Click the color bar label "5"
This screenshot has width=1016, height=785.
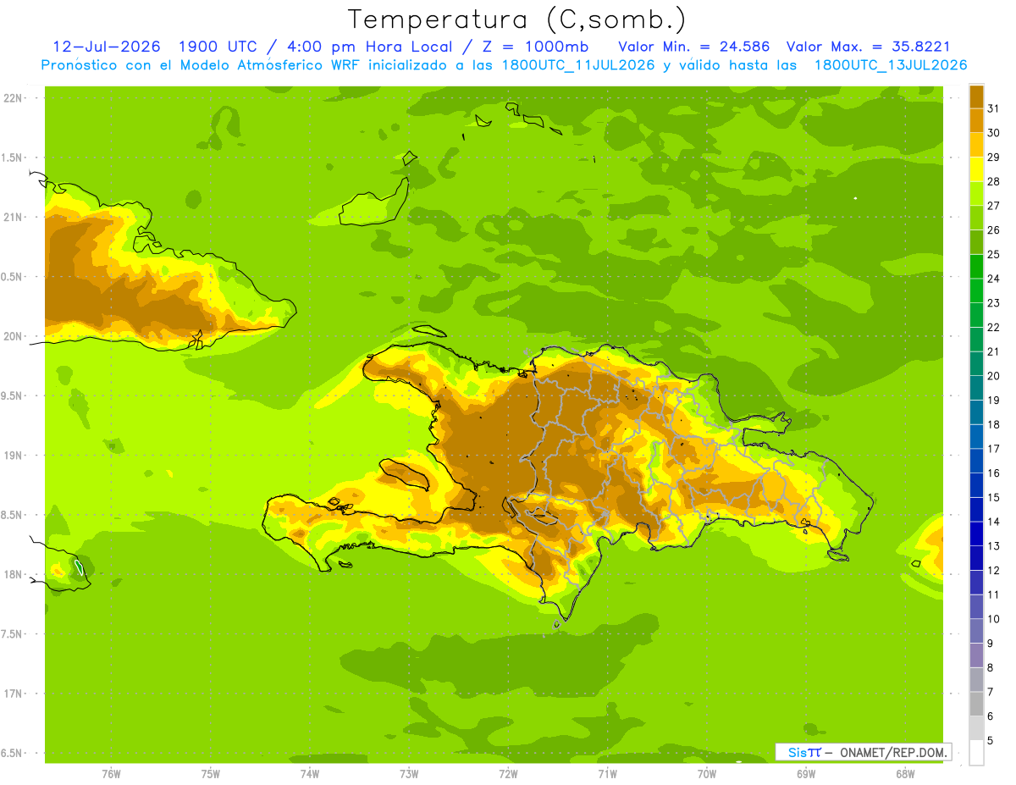pos(991,740)
